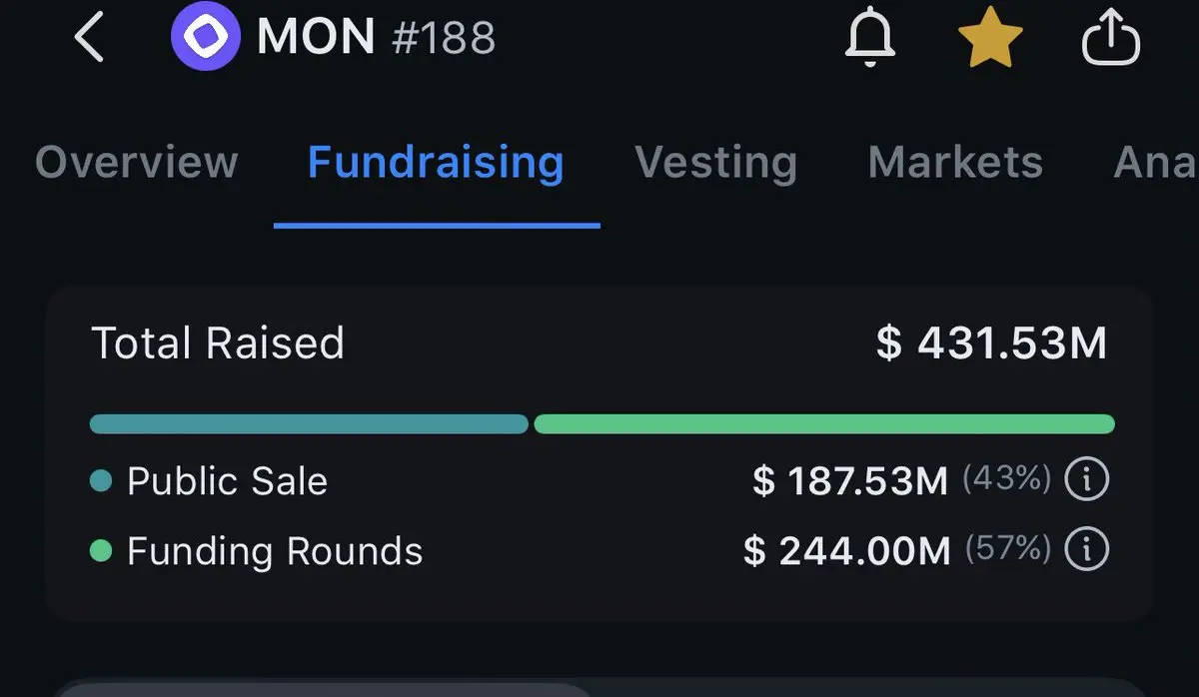Tap the MON token name
1199x697 pixels.
click(x=316, y=39)
